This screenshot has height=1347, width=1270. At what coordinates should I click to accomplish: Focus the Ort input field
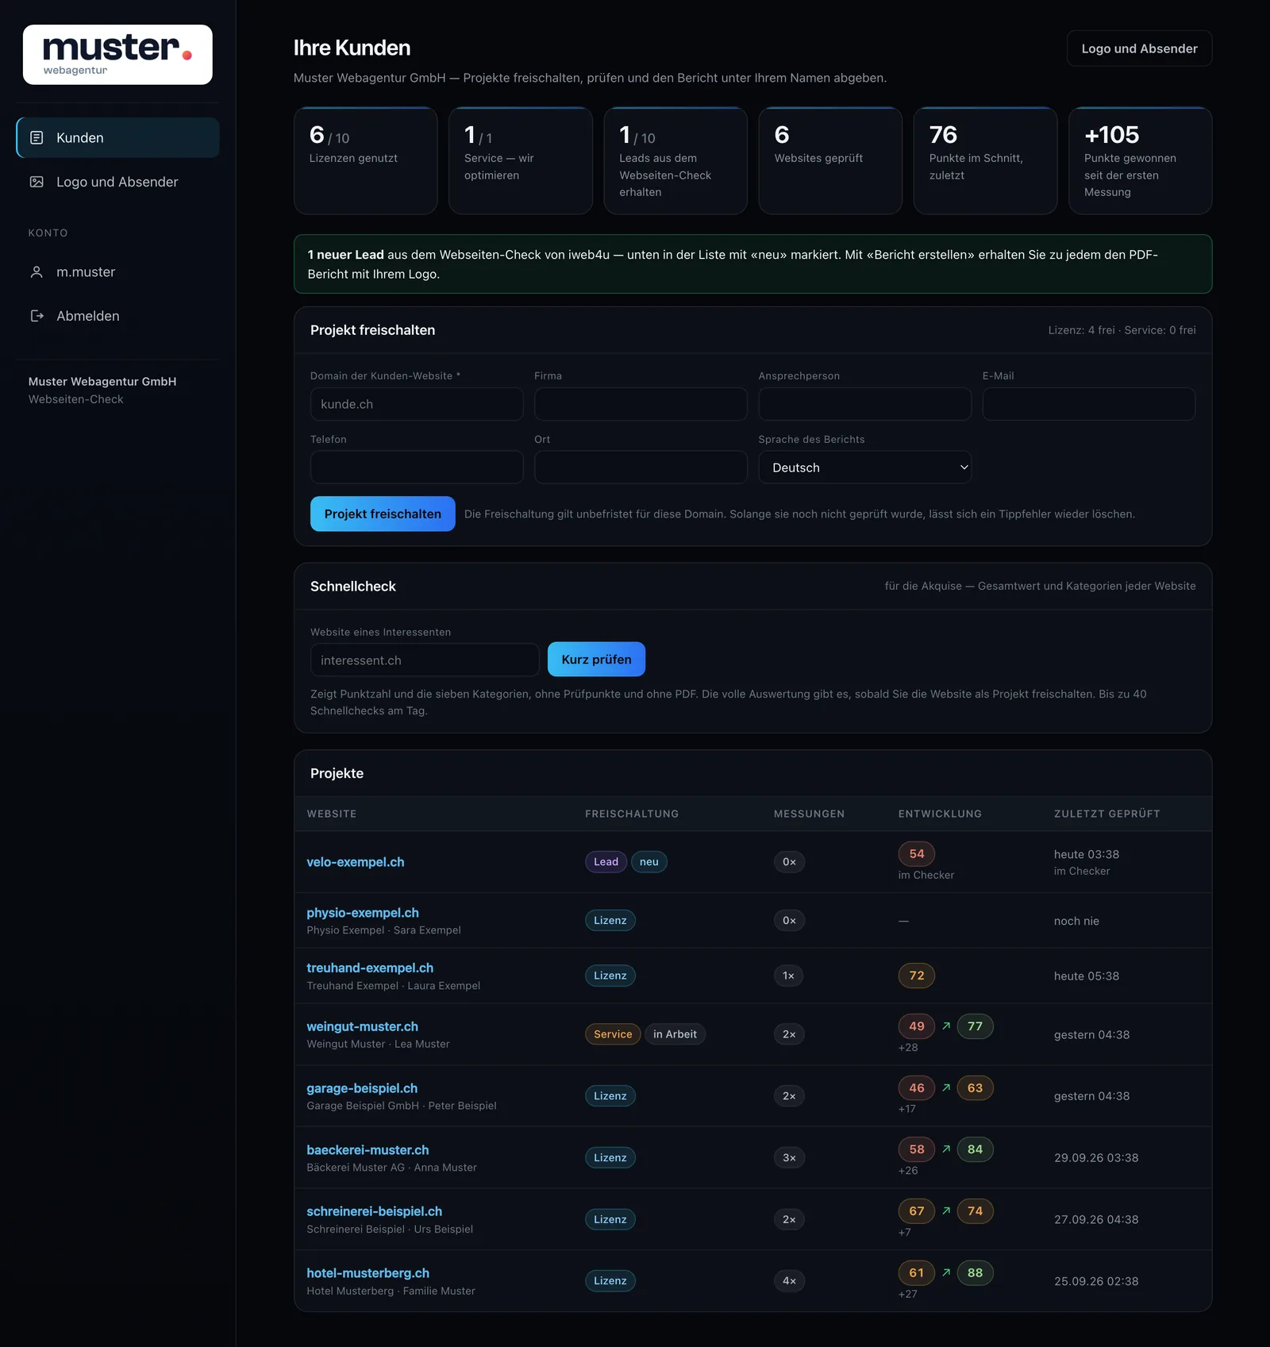click(x=641, y=468)
